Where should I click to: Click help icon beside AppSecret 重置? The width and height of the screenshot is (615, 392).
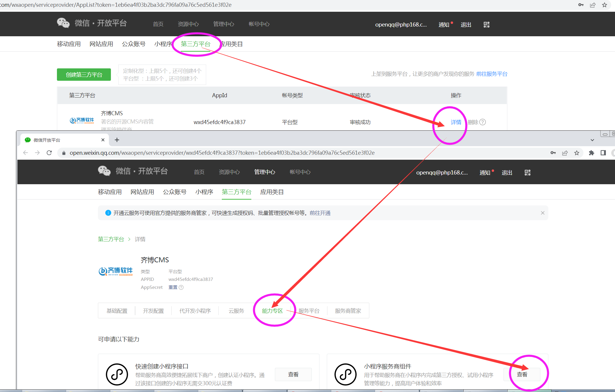point(181,287)
